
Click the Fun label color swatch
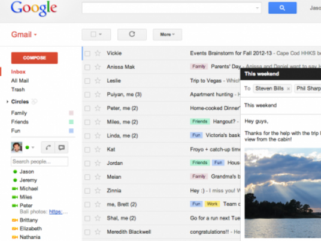coord(71,131)
